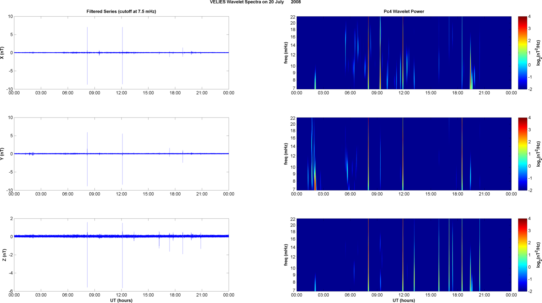Click UT (hours) label under bottom wavelet plot
This screenshot has height=303, width=542.
tap(403, 301)
